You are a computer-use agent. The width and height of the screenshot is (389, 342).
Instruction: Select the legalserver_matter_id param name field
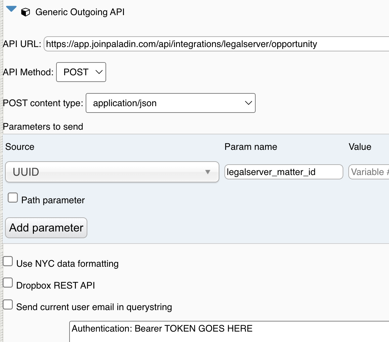[x=284, y=172]
